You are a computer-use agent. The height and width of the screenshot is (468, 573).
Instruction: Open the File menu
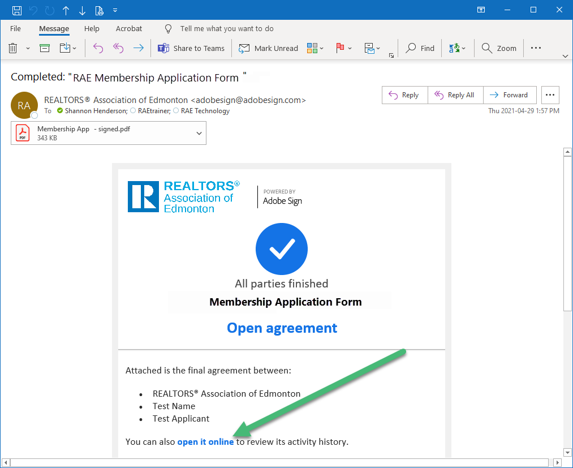[15, 28]
